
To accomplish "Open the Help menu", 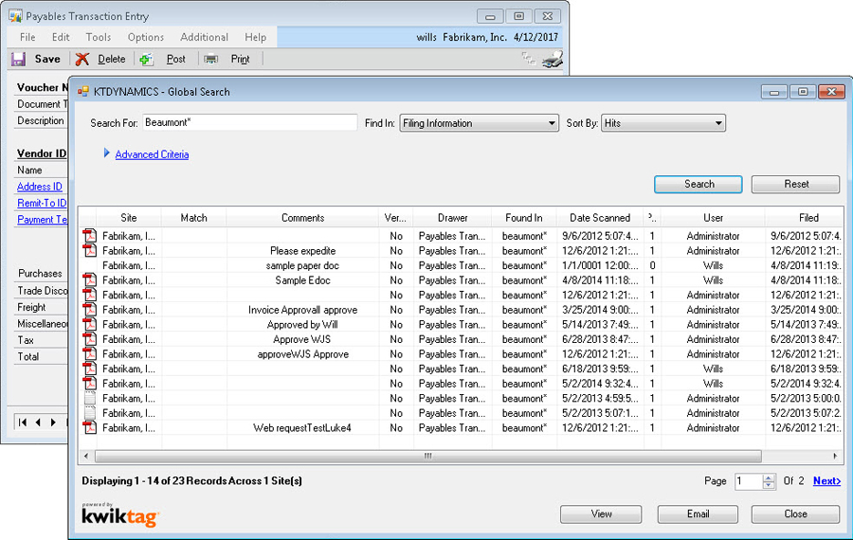I will [x=255, y=37].
